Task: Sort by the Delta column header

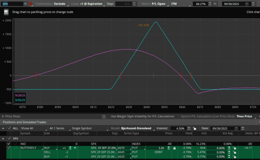Action: 249,133
